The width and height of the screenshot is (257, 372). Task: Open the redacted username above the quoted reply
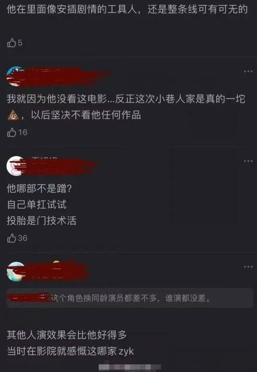[x=57, y=271]
